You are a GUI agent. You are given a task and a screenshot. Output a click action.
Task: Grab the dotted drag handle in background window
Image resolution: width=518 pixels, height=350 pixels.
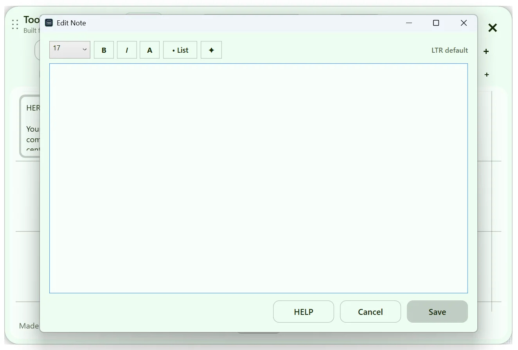point(15,25)
